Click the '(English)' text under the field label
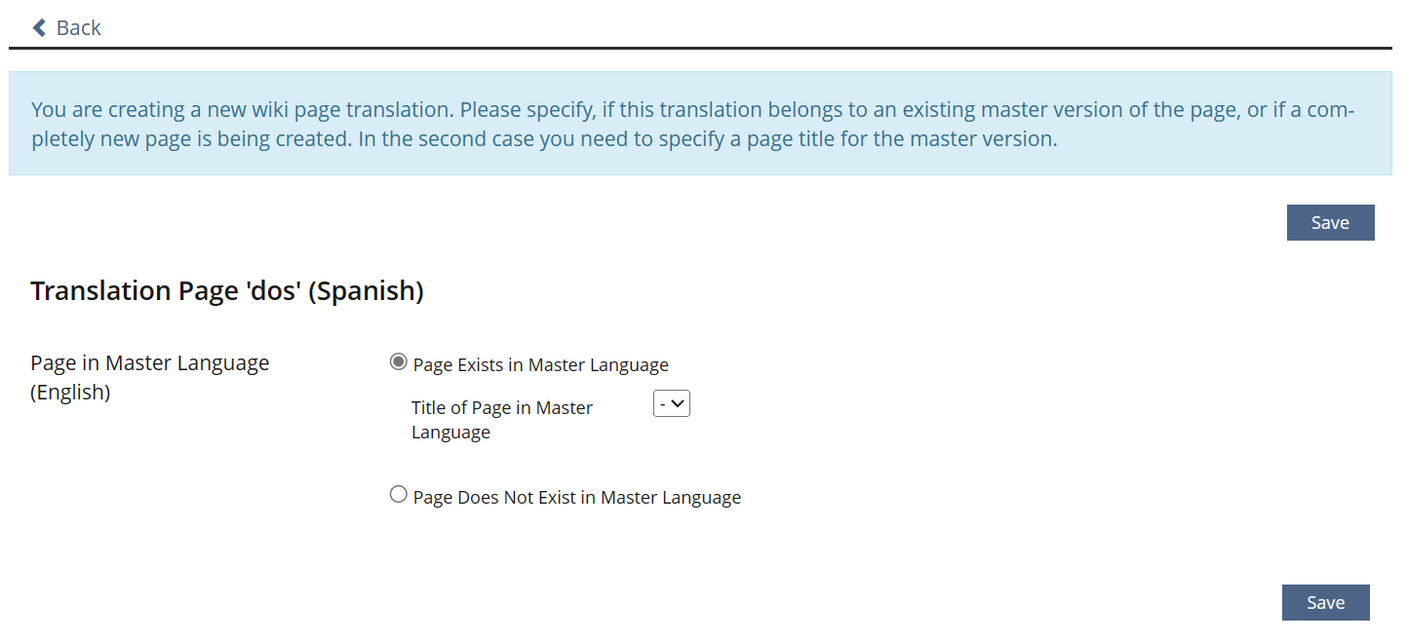 pos(70,393)
